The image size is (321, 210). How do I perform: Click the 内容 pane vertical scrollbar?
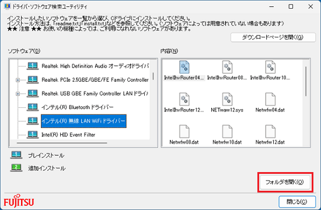point(306,81)
